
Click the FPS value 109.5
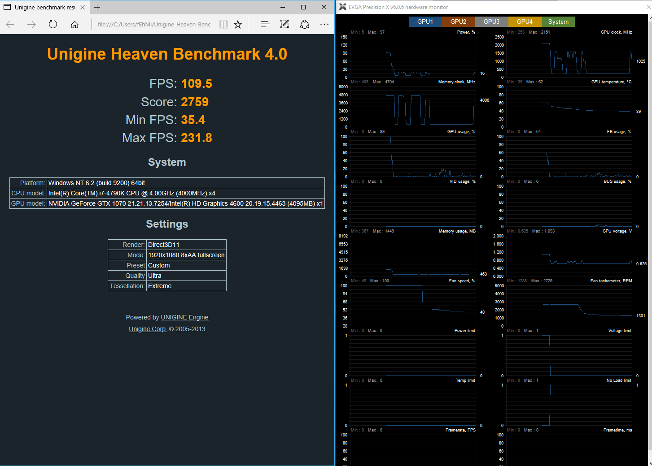197,83
